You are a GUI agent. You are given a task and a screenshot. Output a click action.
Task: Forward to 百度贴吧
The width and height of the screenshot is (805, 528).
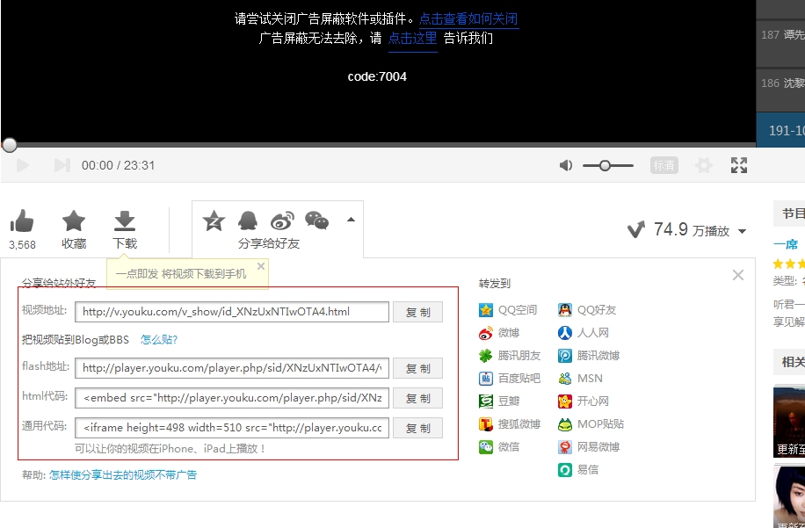(510, 379)
